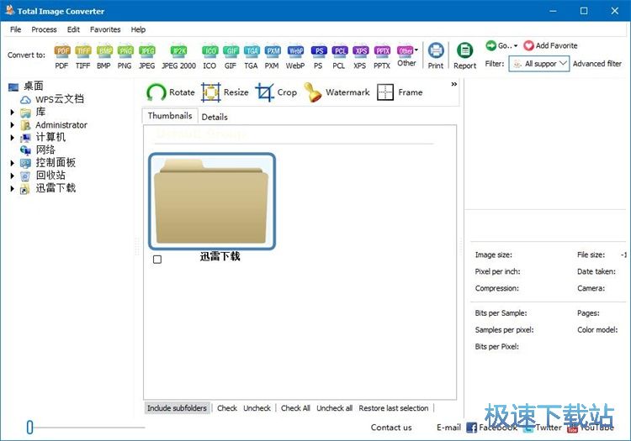Choose TIFF conversion icon
Screen dimensions: 631x441
tap(83, 56)
